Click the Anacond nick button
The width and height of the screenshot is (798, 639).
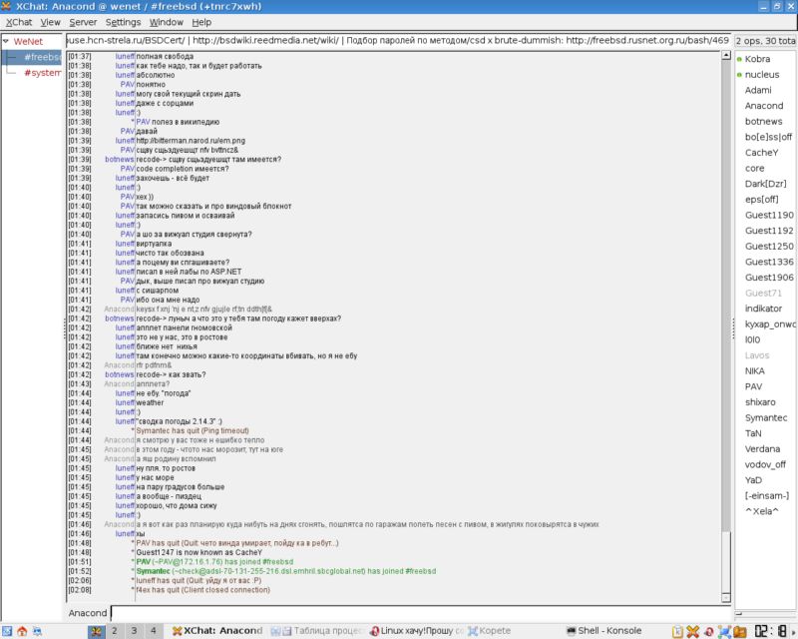coord(88,613)
